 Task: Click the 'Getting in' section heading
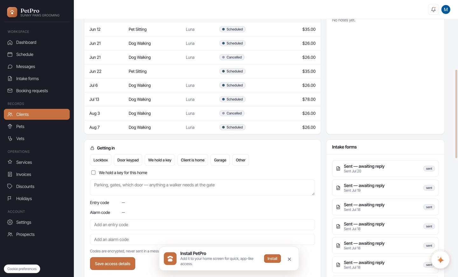(x=106, y=148)
